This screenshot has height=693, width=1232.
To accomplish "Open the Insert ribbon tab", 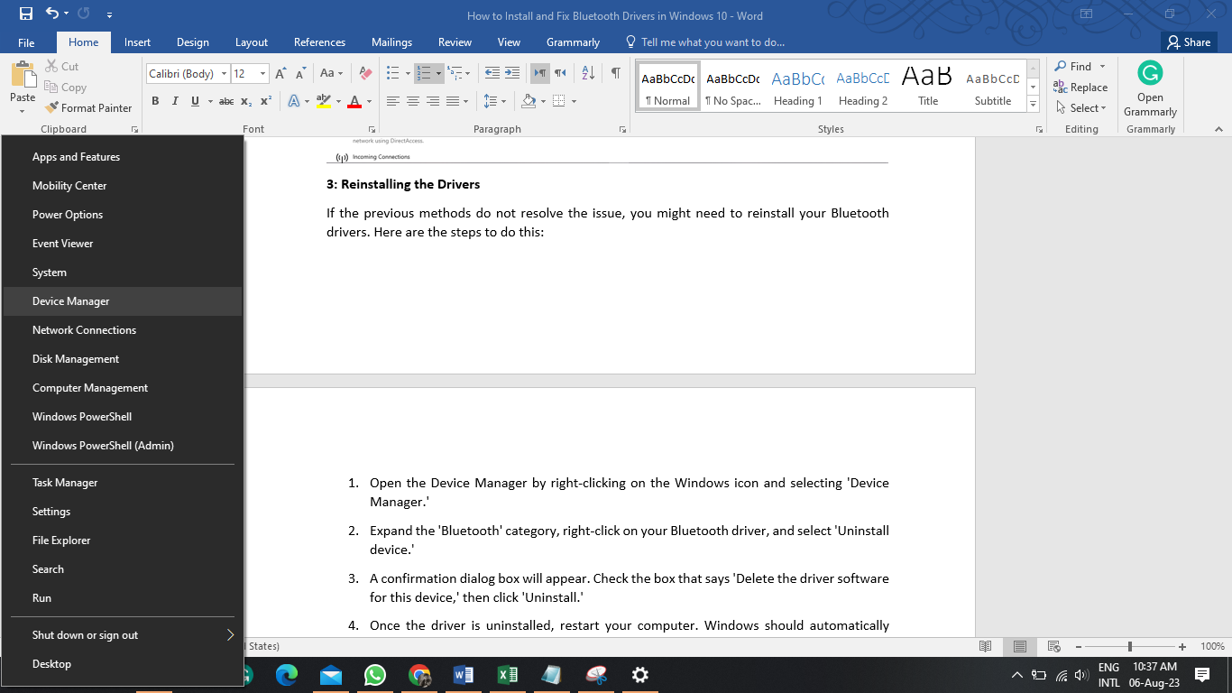I will pos(137,42).
